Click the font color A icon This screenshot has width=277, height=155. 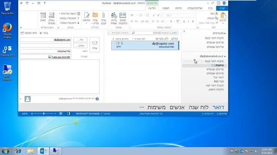point(171,21)
